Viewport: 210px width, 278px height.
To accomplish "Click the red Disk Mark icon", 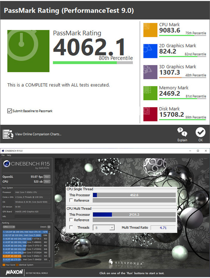I will click(150, 114).
